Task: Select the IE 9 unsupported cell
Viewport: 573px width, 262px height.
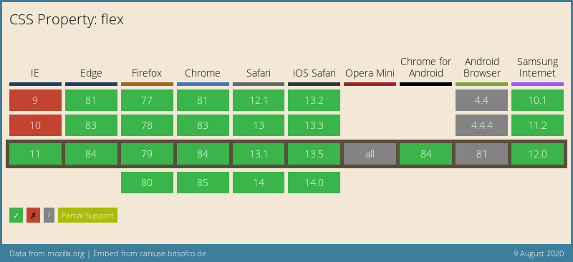Action: 35,100
